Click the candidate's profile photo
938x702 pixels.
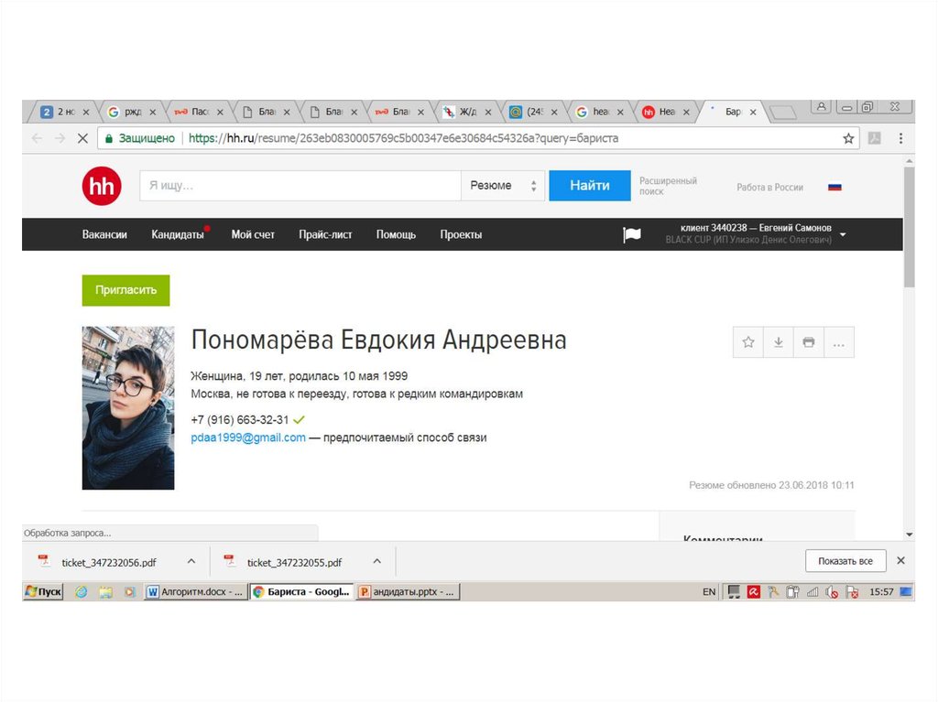[128, 407]
